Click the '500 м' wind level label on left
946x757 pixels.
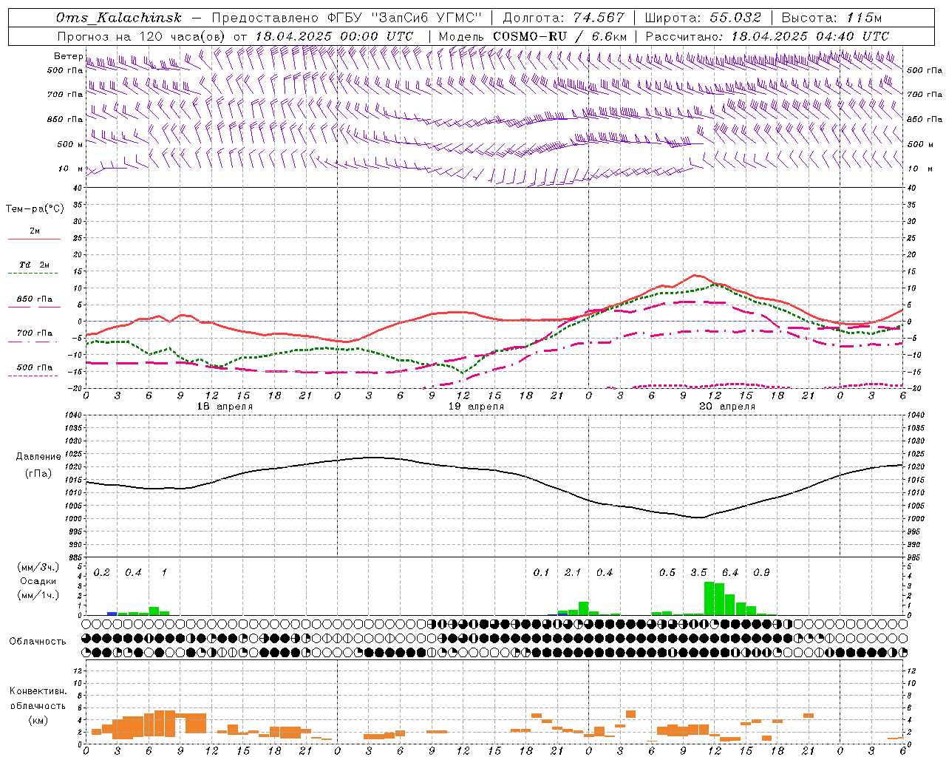click(70, 144)
